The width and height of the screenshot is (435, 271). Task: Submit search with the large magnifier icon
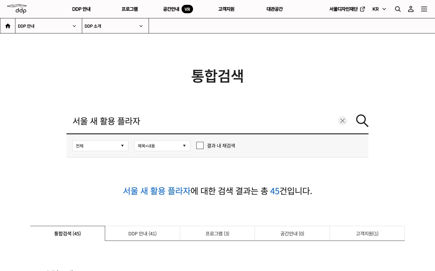[362, 121]
